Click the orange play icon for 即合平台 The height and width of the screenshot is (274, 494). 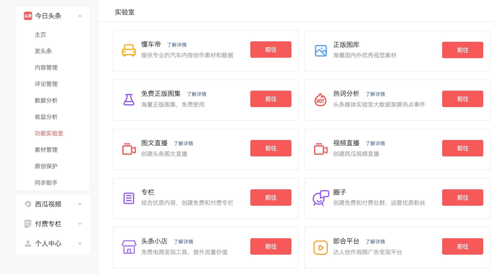coord(320,247)
